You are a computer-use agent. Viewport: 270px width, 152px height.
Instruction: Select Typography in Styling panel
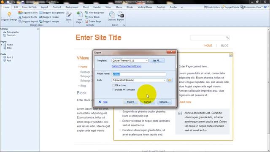(11, 32)
